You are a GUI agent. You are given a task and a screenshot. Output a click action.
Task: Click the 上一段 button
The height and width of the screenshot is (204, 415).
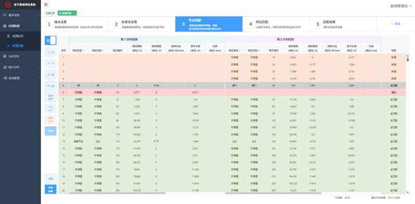click(50, 52)
